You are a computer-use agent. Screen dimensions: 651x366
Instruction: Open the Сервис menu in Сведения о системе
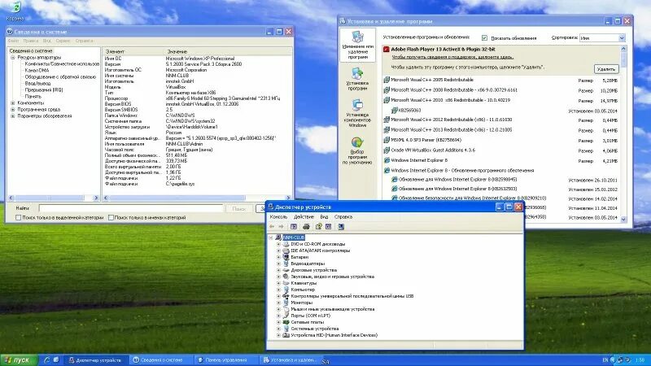point(63,41)
